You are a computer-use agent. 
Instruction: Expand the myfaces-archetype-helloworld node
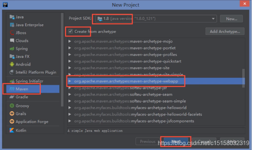pos(70,108)
